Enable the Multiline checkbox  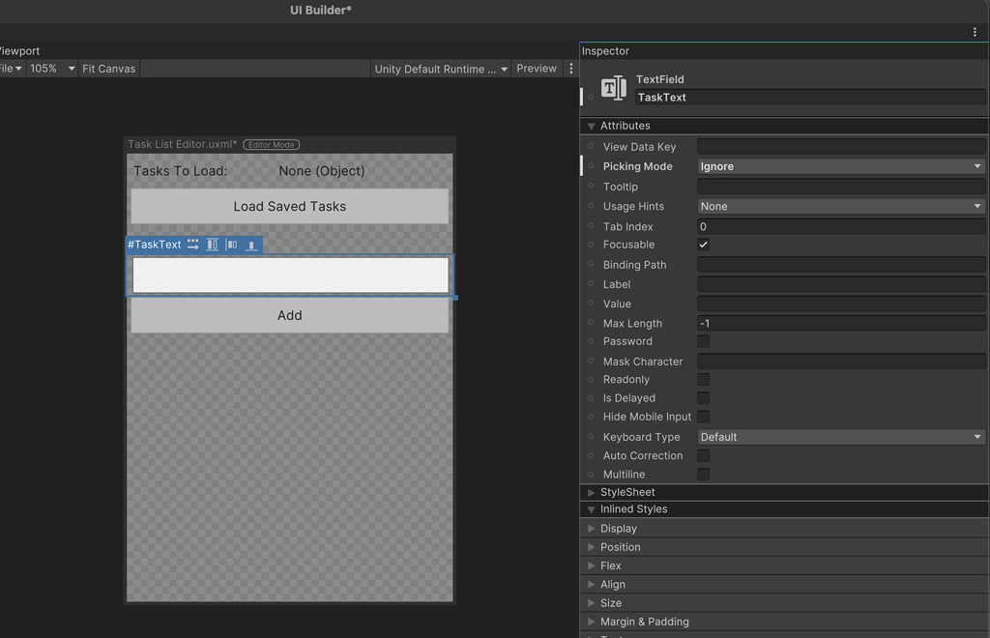703,474
